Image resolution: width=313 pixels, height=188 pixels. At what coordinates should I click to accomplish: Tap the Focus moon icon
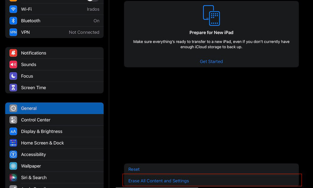13,76
